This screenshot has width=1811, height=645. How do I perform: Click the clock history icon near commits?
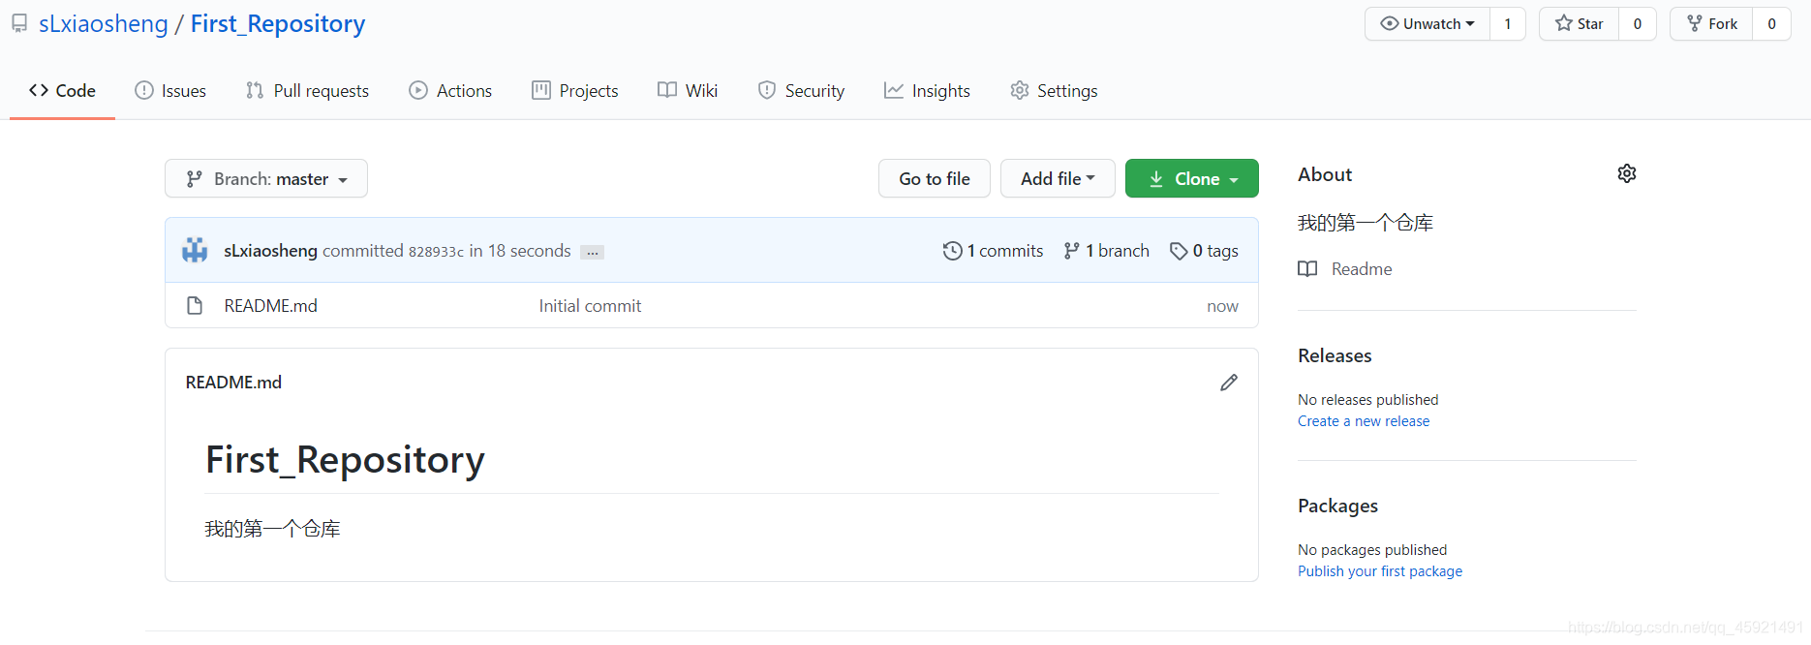[x=953, y=251]
